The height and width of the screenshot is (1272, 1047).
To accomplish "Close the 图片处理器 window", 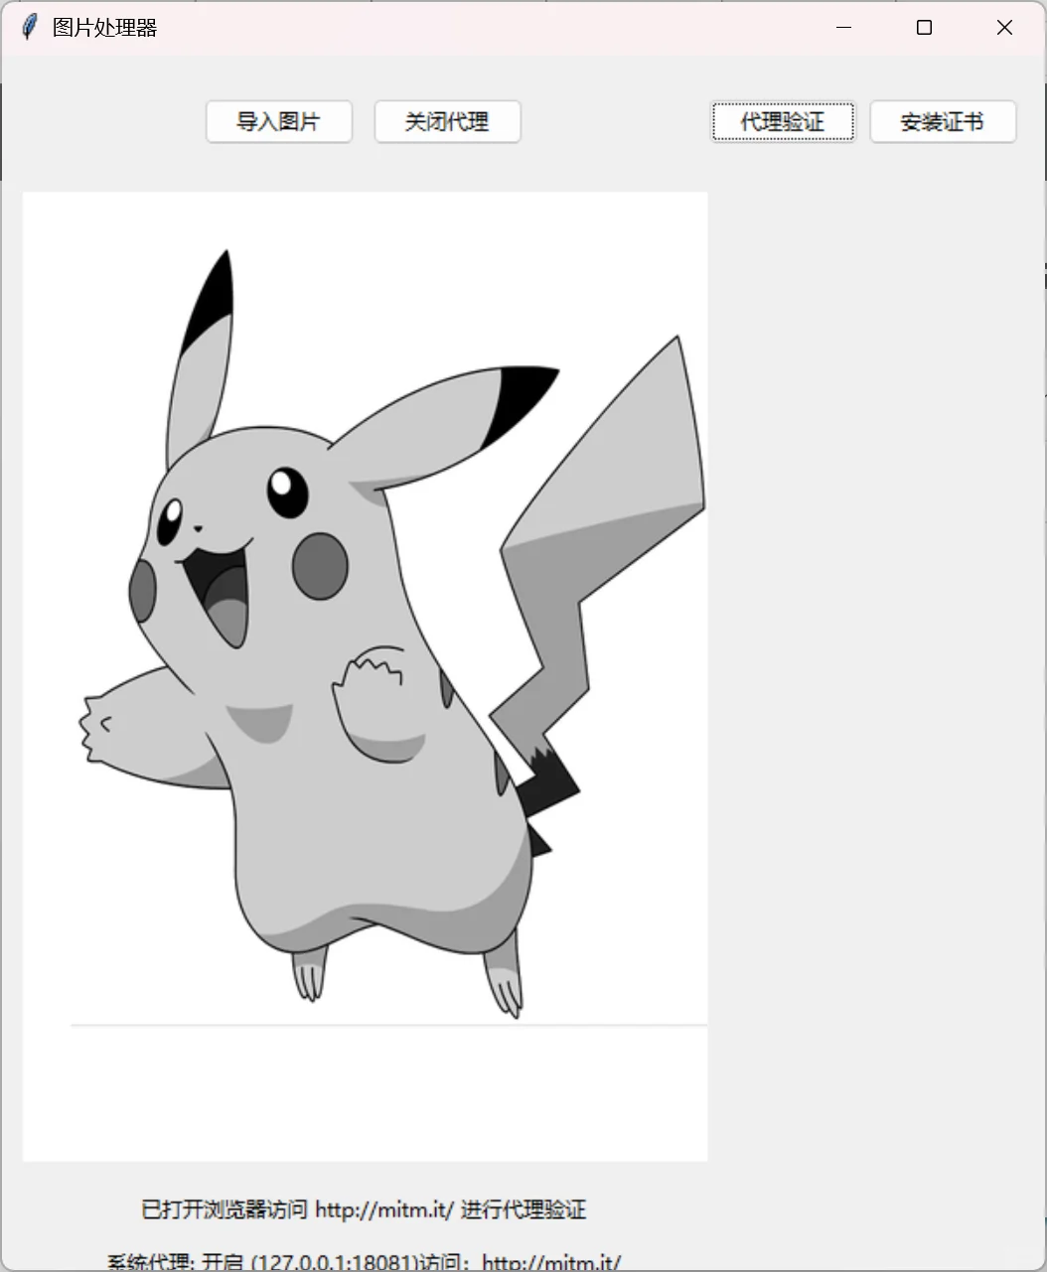I will (1004, 28).
